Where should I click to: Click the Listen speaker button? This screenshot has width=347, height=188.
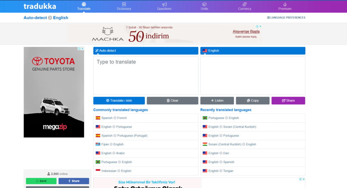[x=217, y=100]
